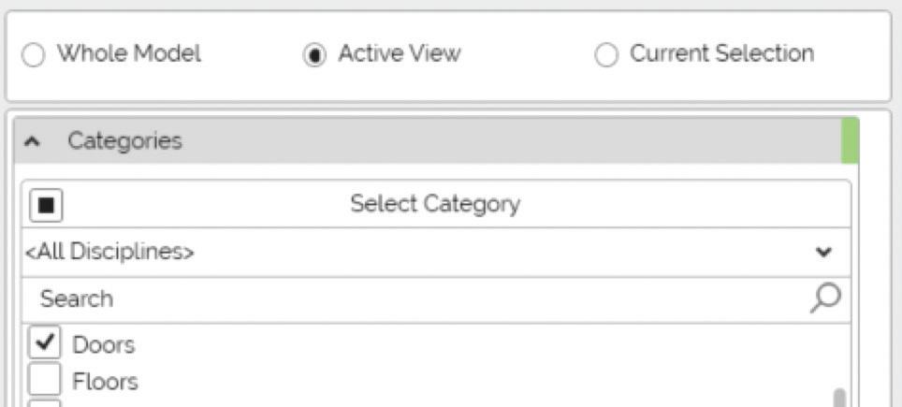Click the Whole Model label text

(x=129, y=54)
